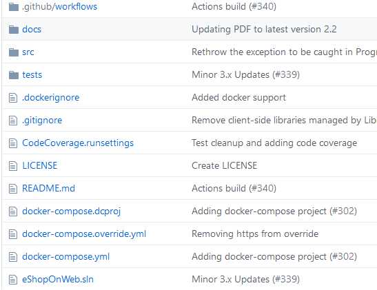Screen dimensions: 377x290
Task: View commit 'Updating PDF to latest version 2.2'
Action: coord(264,30)
